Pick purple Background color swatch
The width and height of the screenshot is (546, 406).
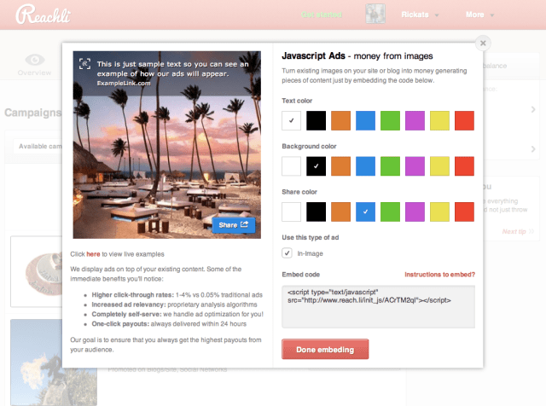point(415,166)
